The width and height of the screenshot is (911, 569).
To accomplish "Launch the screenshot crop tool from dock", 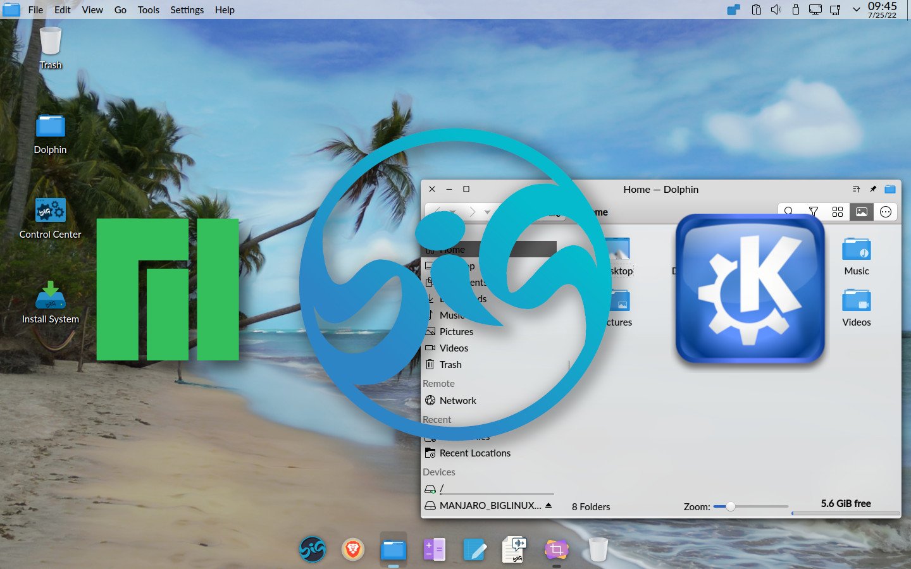I will pos(557,549).
